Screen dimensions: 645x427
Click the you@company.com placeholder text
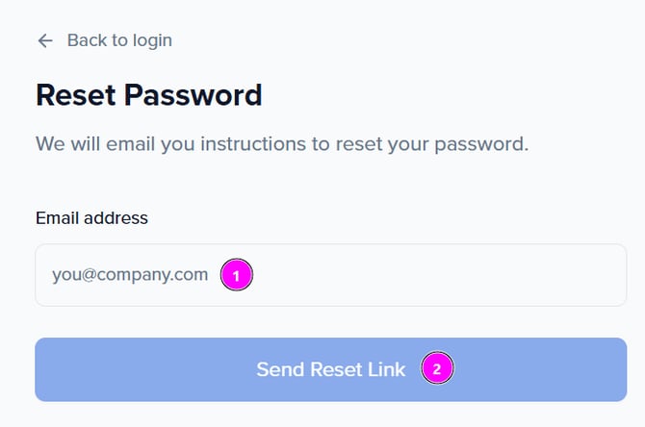pyautogui.click(x=130, y=275)
